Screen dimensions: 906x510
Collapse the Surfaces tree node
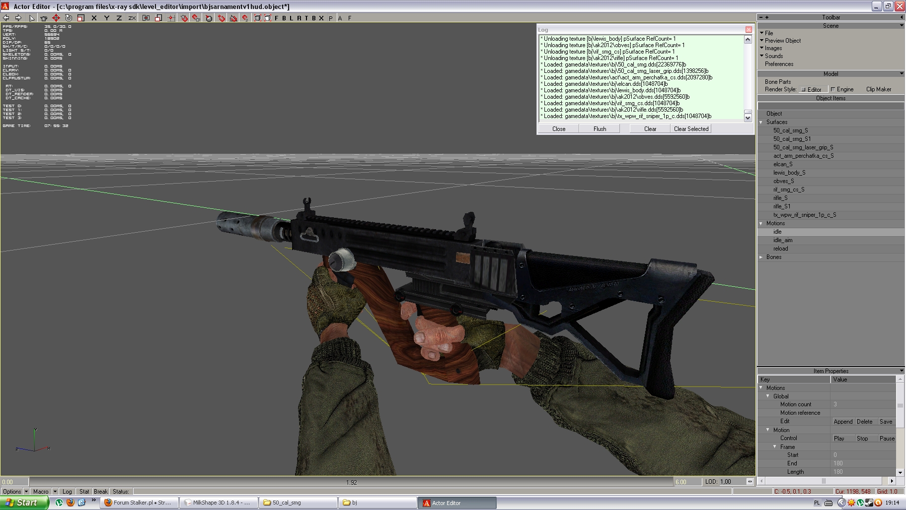point(761,122)
